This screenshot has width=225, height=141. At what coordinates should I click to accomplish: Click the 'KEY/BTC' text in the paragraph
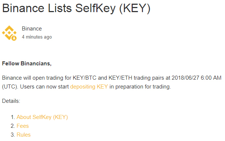pyautogui.click(x=85, y=78)
